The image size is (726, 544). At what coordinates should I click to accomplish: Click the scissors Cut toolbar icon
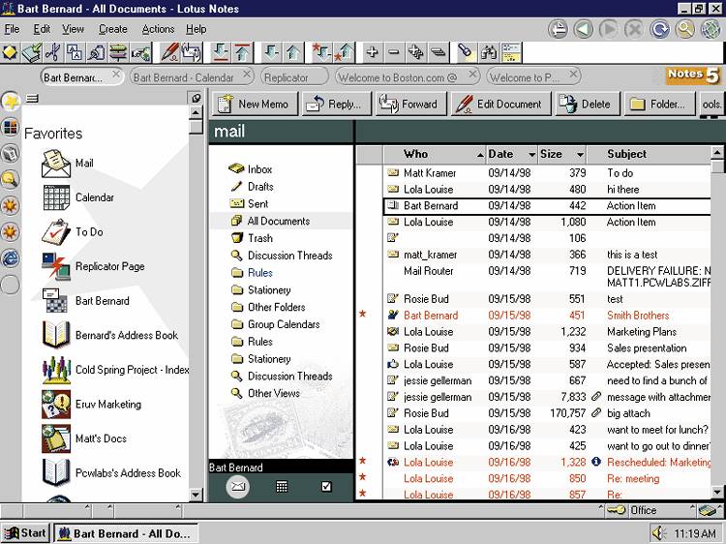[53, 52]
